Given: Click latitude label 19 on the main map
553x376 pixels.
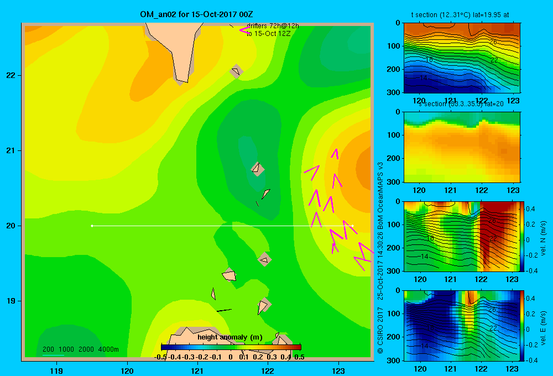Looking at the screenshot, I should pyautogui.click(x=11, y=301).
